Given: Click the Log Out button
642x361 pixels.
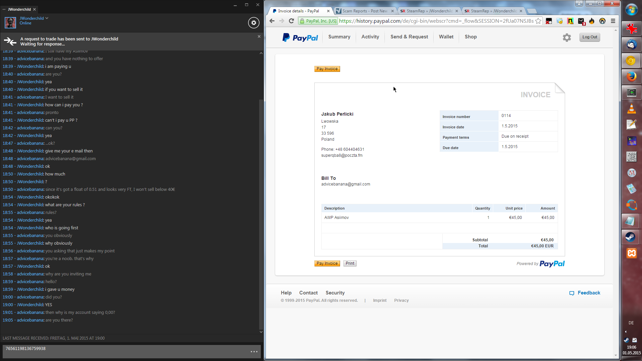Looking at the screenshot, I should coord(590,37).
